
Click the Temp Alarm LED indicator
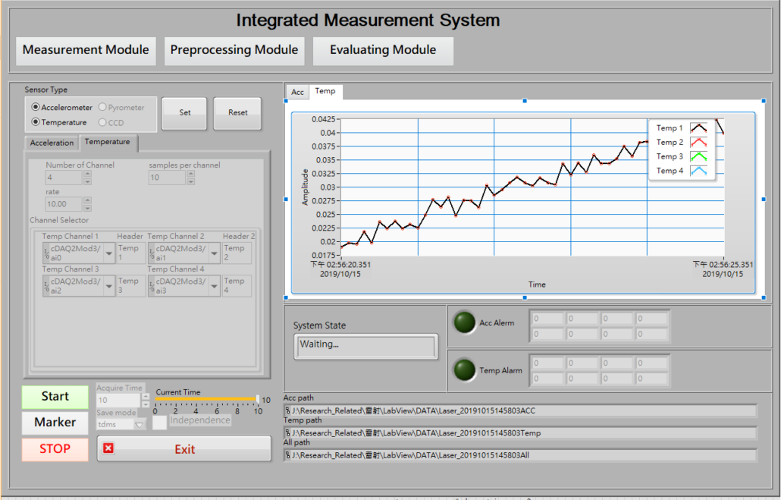464,371
